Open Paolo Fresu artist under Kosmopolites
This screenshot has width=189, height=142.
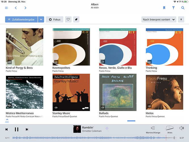click(58, 71)
